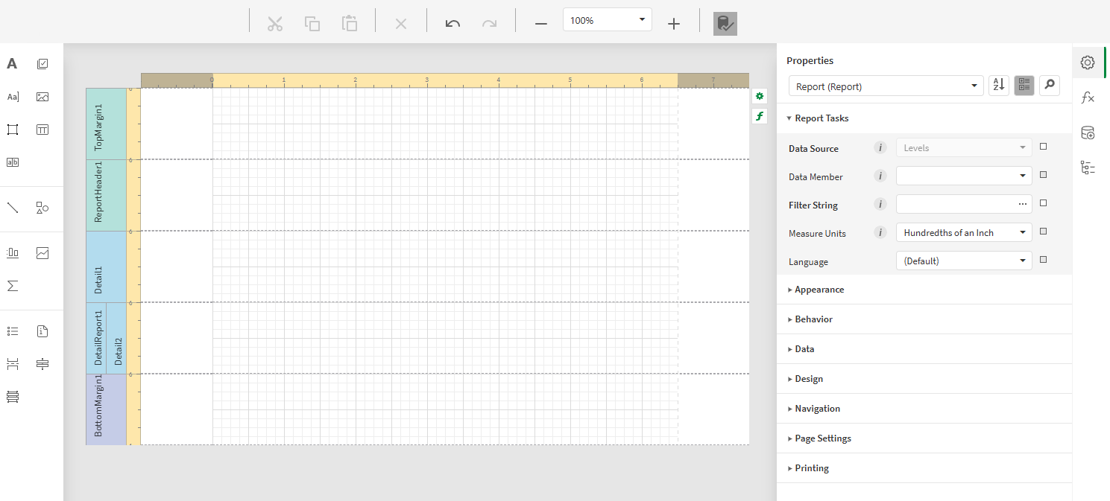This screenshot has height=501, width=1110.
Task: Check the box next to Language property
Action: tap(1044, 259)
